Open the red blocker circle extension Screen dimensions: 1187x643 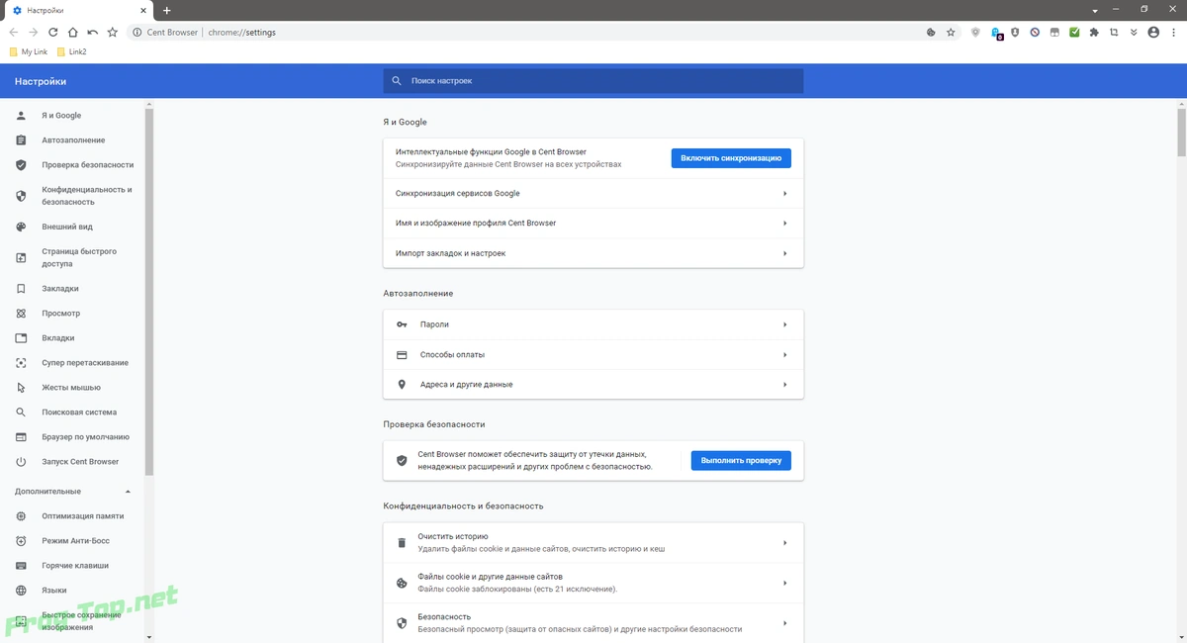coord(1035,32)
